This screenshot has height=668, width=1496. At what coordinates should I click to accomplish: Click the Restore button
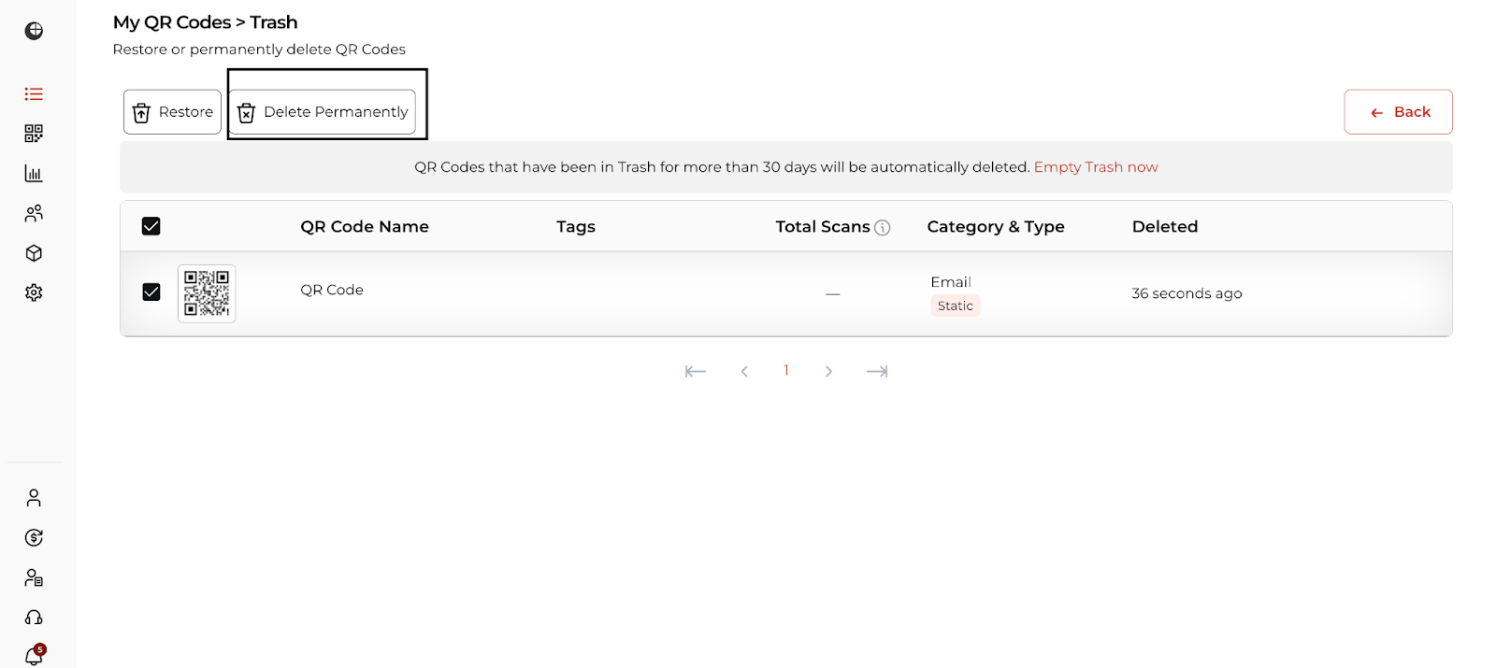click(x=173, y=112)
